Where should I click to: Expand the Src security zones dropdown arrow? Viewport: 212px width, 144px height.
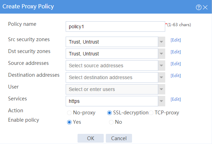tap(161, 42)
